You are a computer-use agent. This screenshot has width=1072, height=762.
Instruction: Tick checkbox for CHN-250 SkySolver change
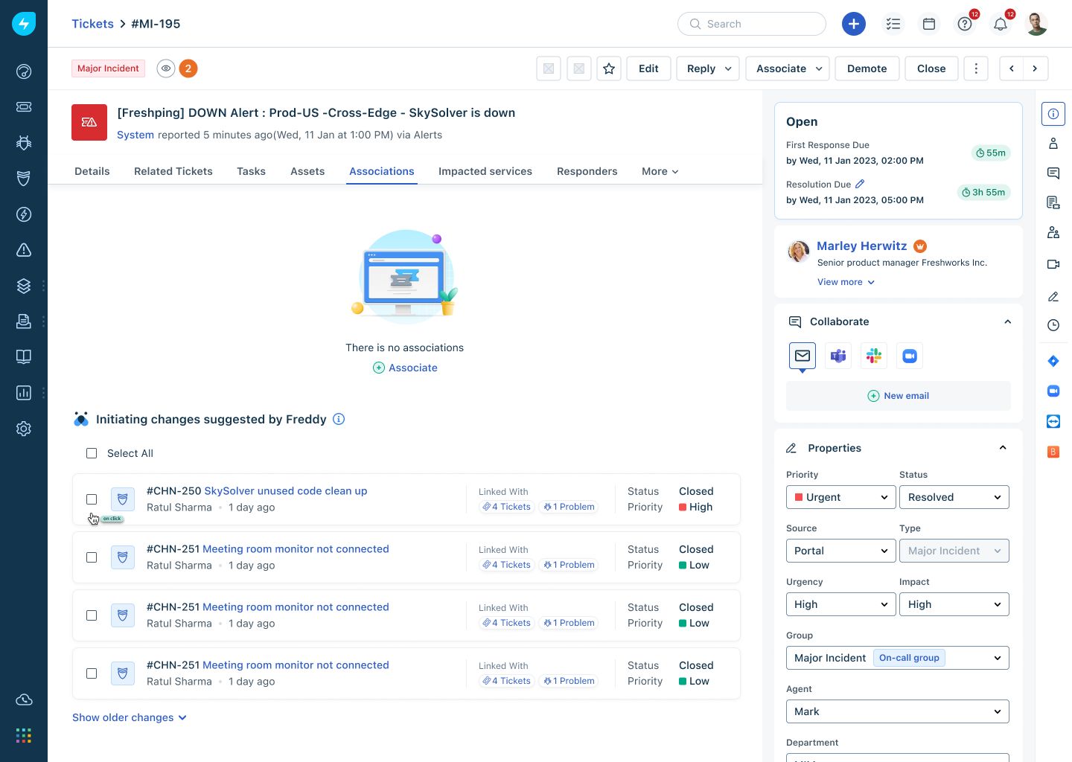92,499
